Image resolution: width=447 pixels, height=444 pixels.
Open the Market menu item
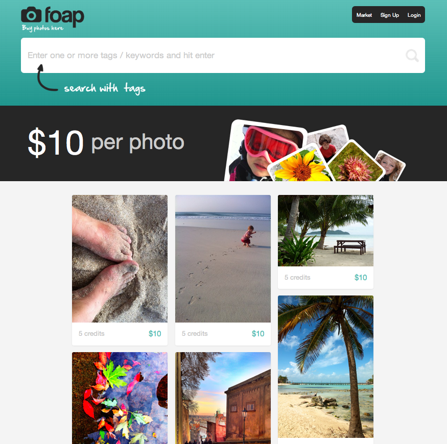(x=364, y=15)
